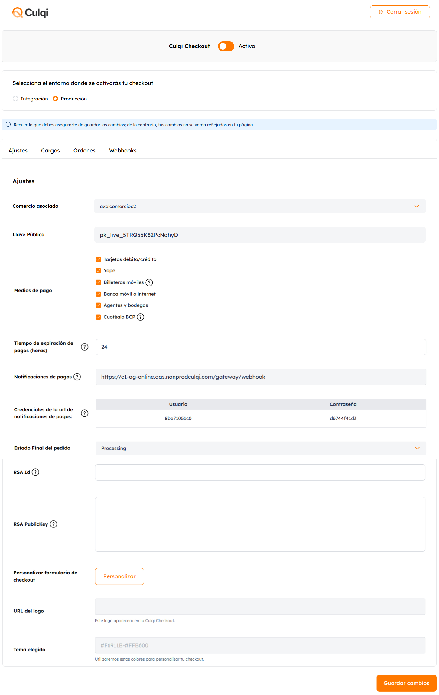Open the Estado Final del pedido dropdown
Image resolution: width=439 pixels, height=695 pixels.
pos(261,448)
